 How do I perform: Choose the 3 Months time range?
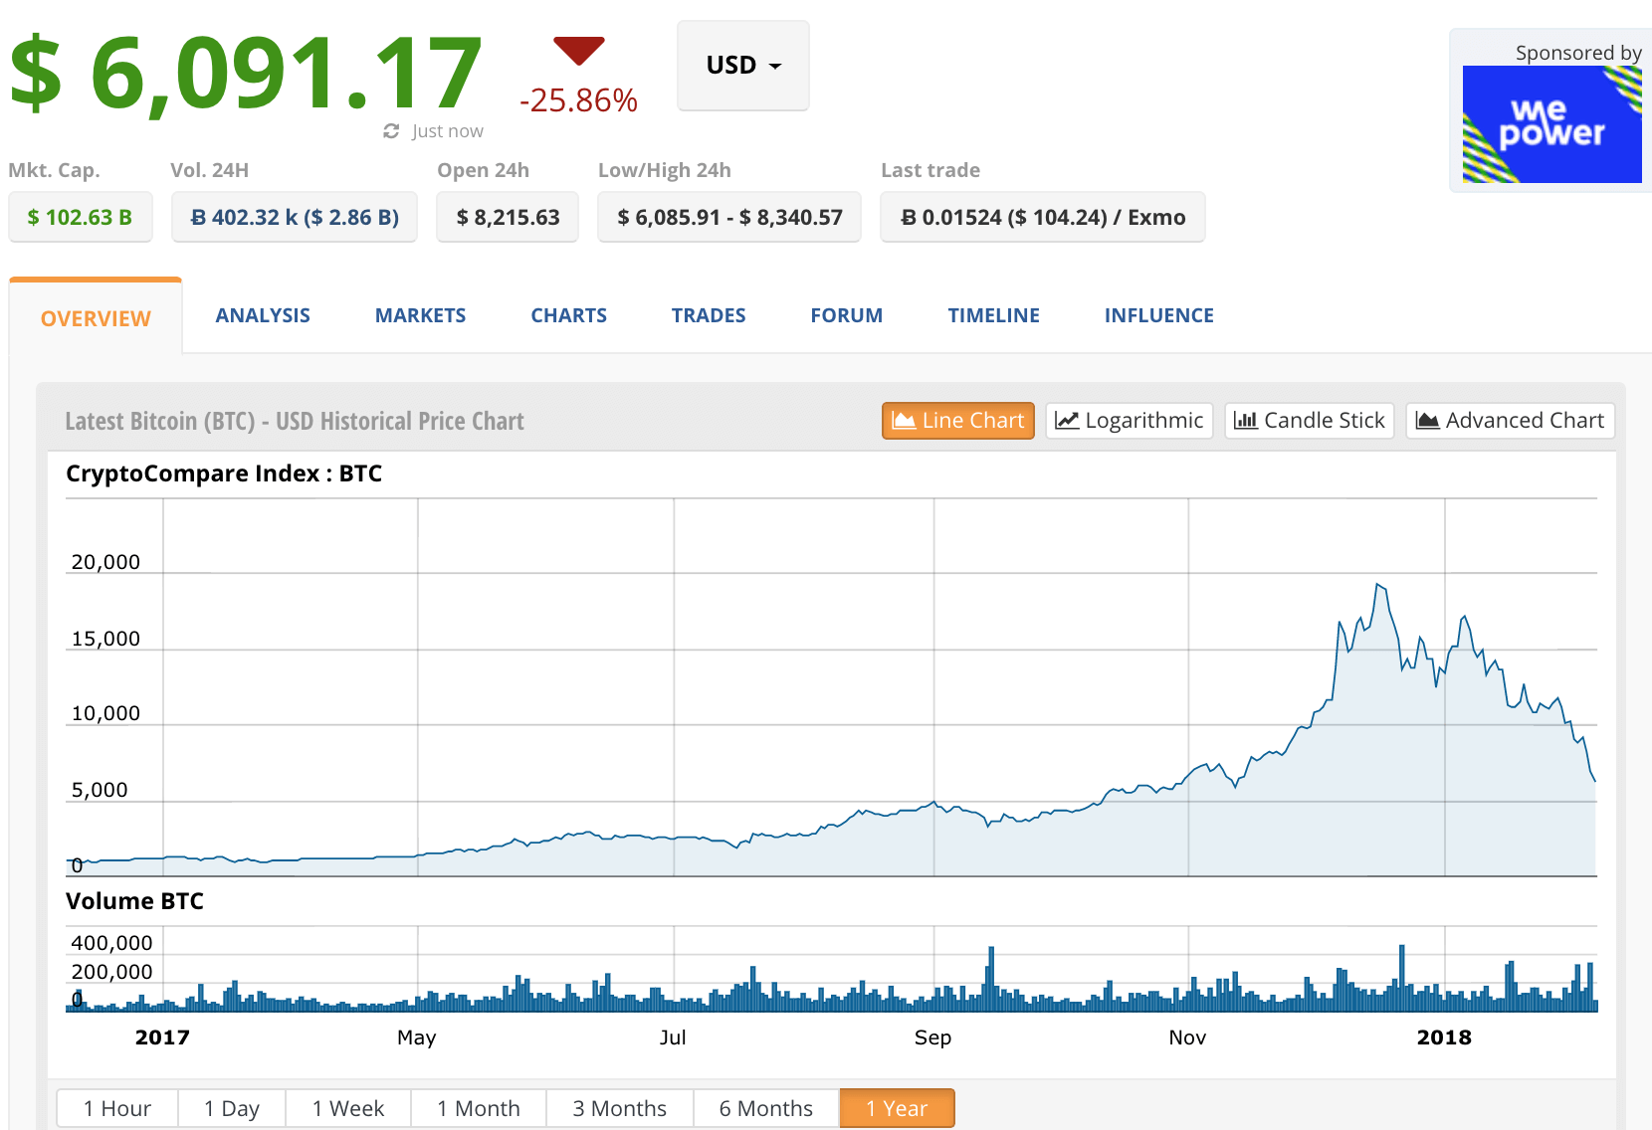click(619, 1108)
